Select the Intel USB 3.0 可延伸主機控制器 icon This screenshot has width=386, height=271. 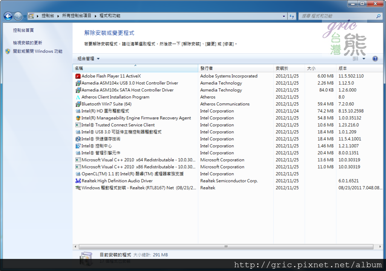[x=78, y=132]
